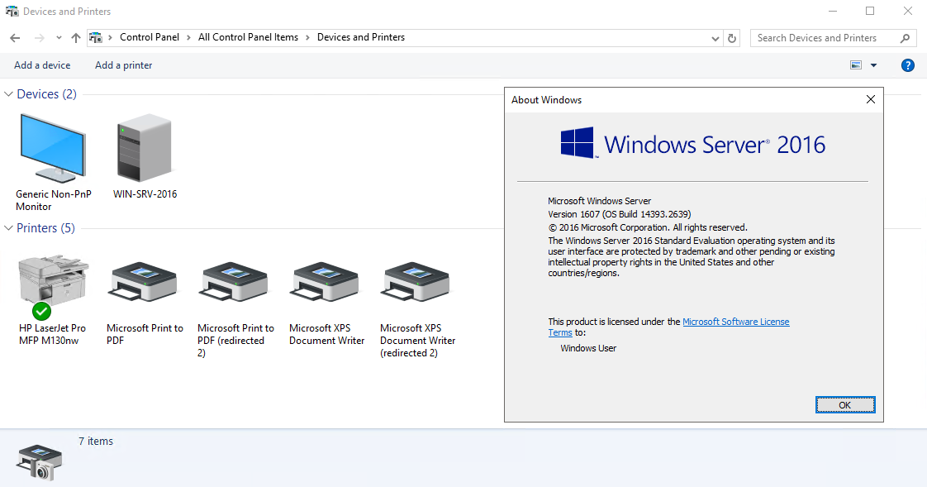Open the view options dropdown arrow
The image size is (927, 487).
click(x=873, y=65)
